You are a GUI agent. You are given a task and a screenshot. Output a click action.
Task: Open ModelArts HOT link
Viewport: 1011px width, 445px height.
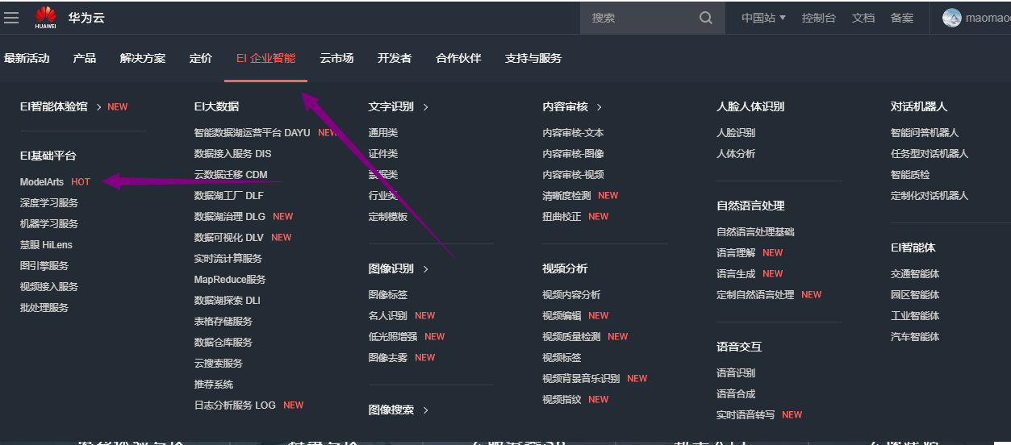pos(55,182)
